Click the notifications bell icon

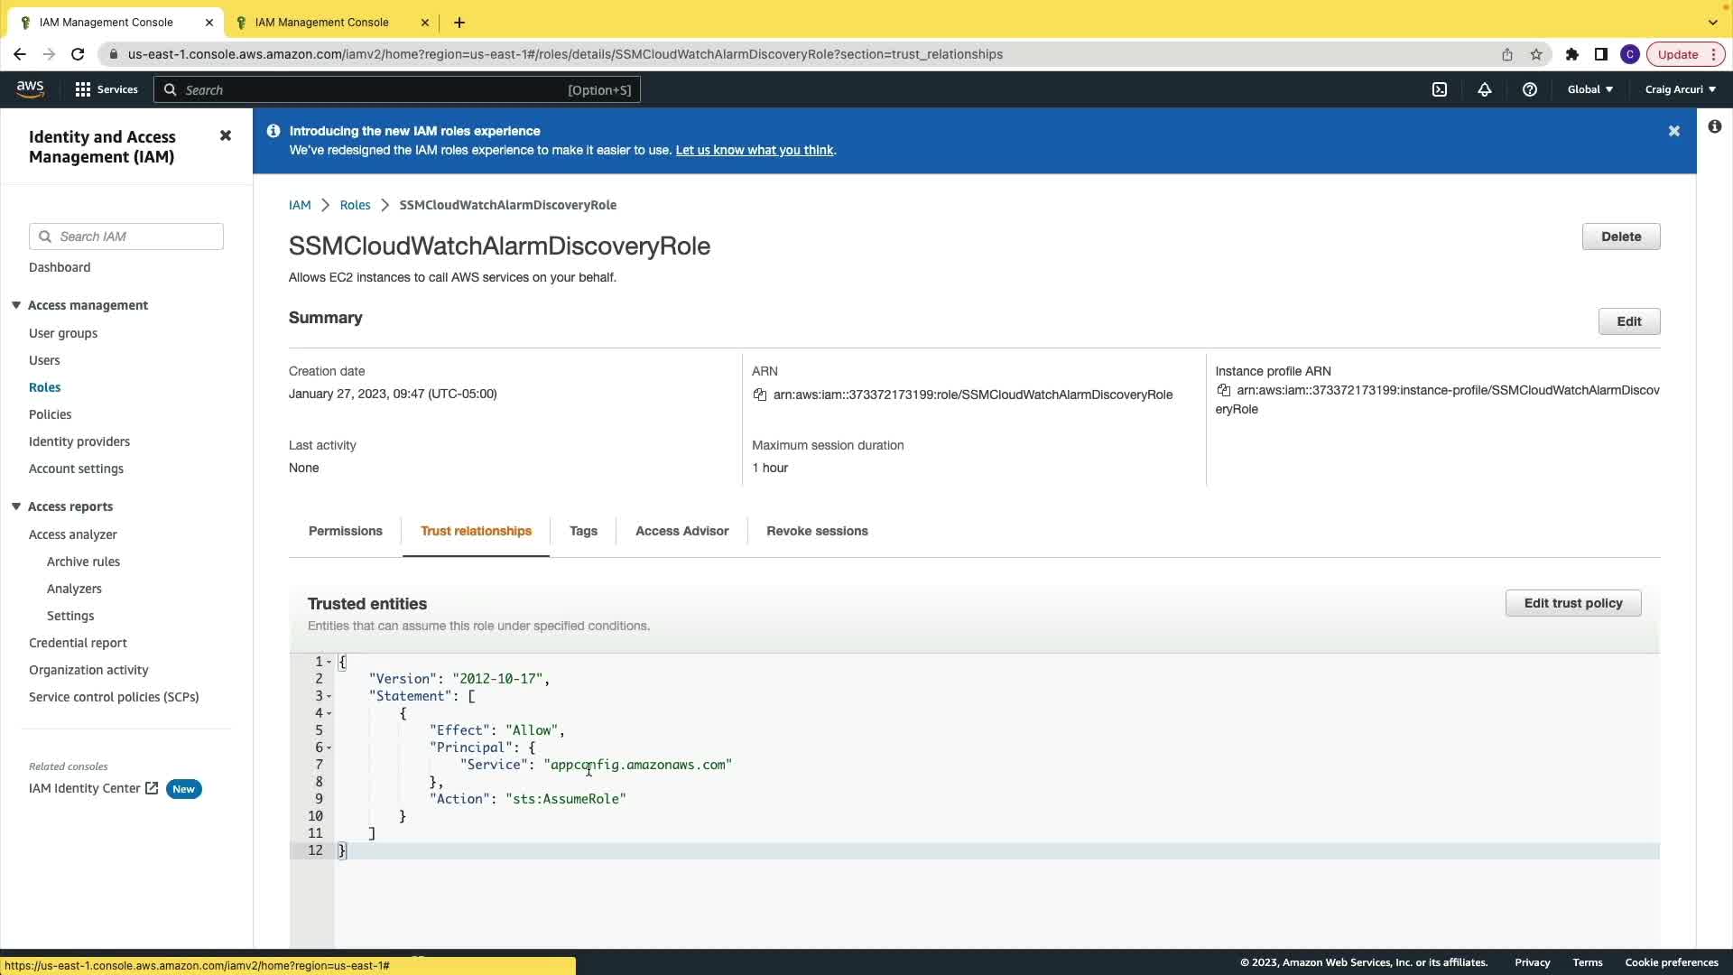[x=1484, y=89]
